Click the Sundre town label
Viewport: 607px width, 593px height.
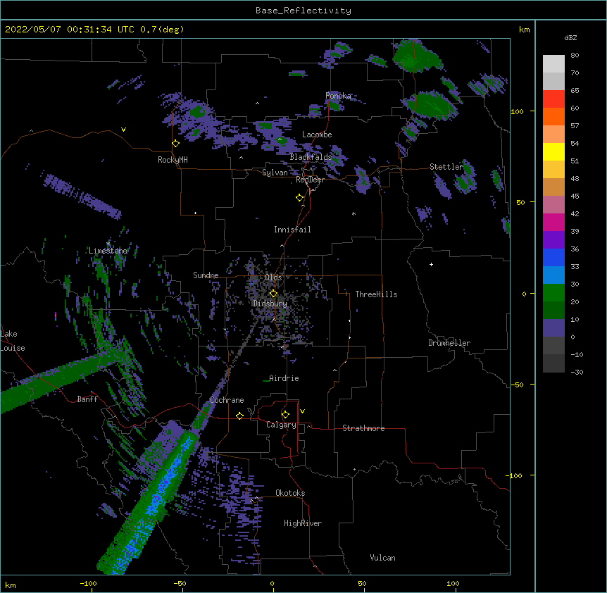coord(206,275)
